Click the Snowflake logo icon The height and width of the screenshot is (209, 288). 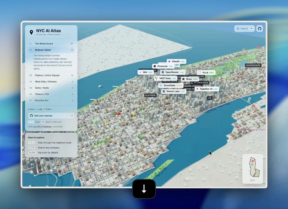coord(161,85)
